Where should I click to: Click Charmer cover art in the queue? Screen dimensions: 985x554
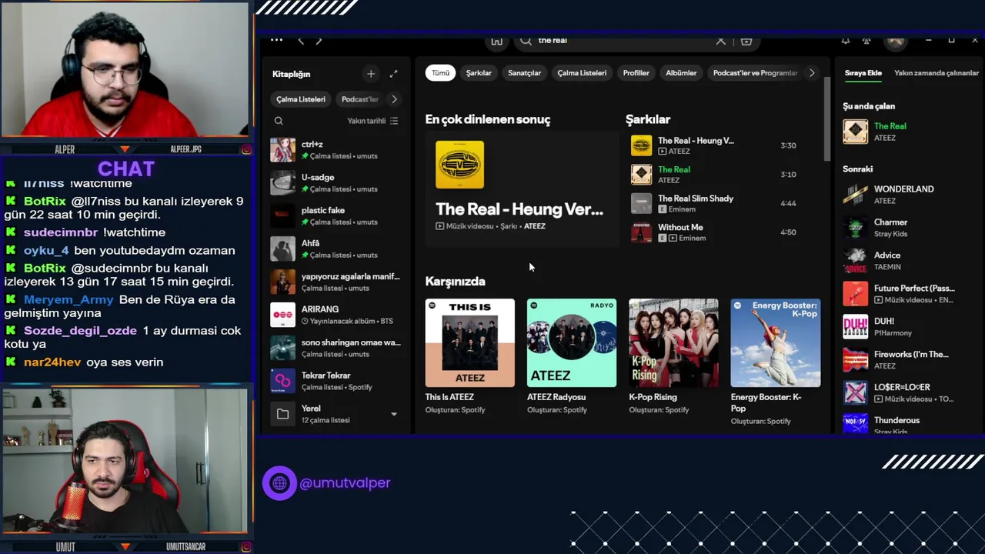coord(855,228)
